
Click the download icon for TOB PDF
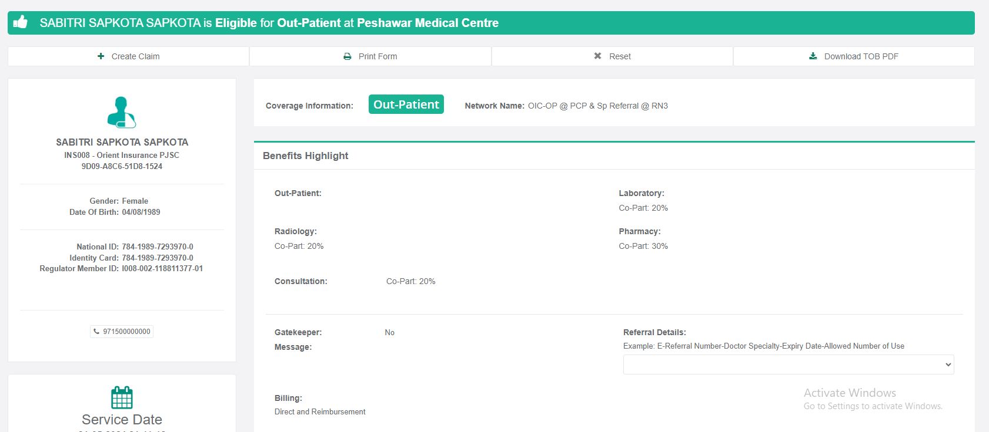coord(813,56)
